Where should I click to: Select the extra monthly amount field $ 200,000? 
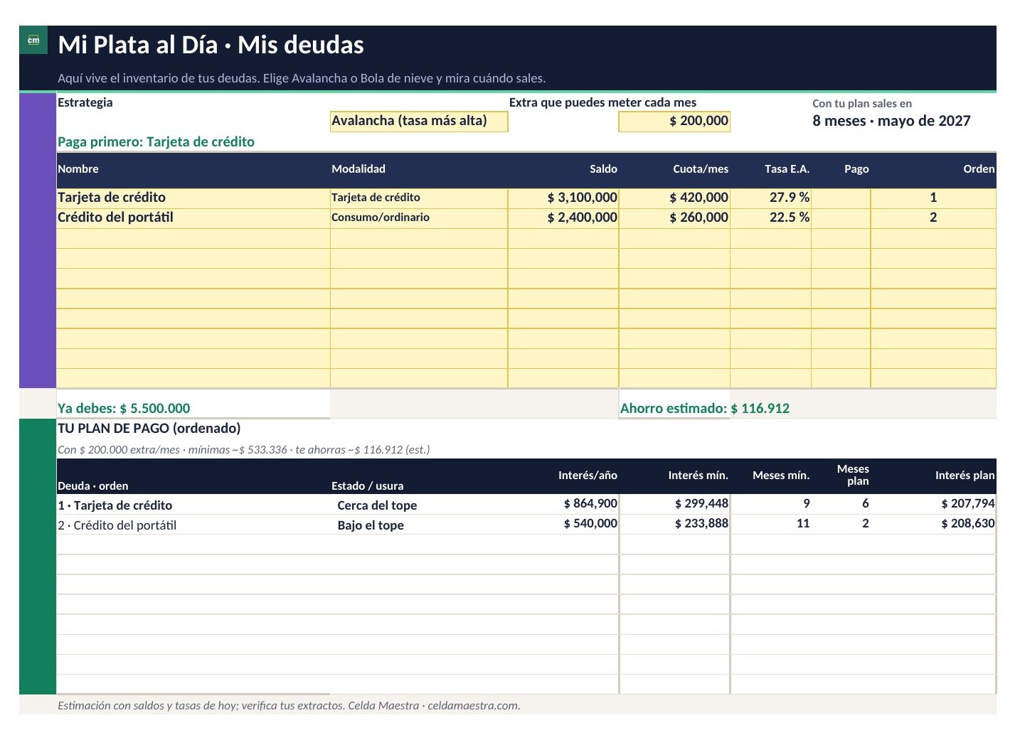pos(674,122)
